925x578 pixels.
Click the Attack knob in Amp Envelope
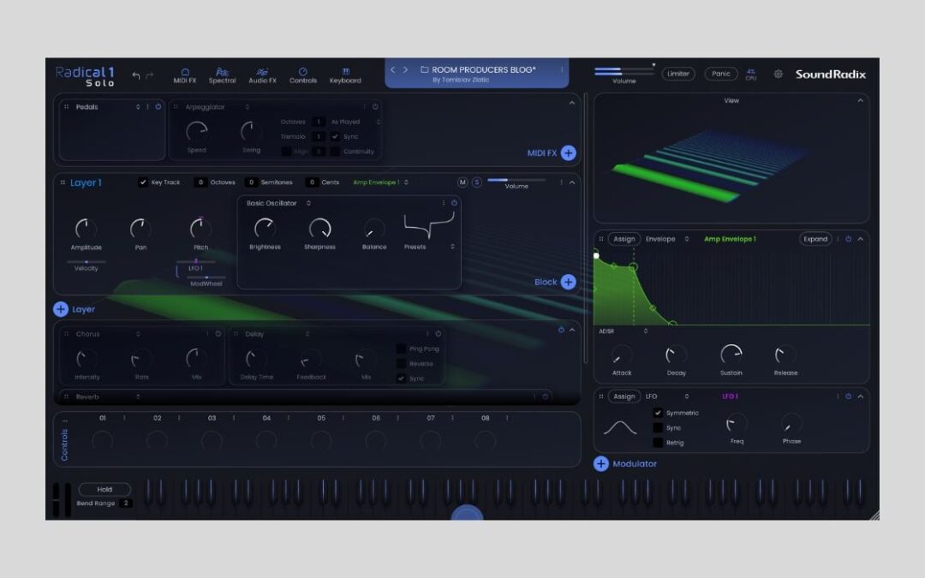point(621,355)
